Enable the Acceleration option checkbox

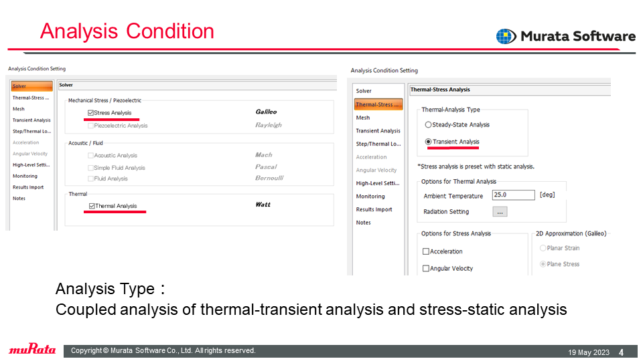click(x=426, y=251)
